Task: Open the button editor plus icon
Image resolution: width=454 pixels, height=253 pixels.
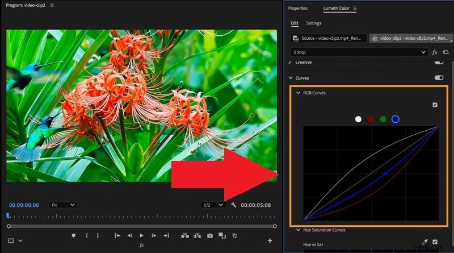Action: click(x=270, y=240)
